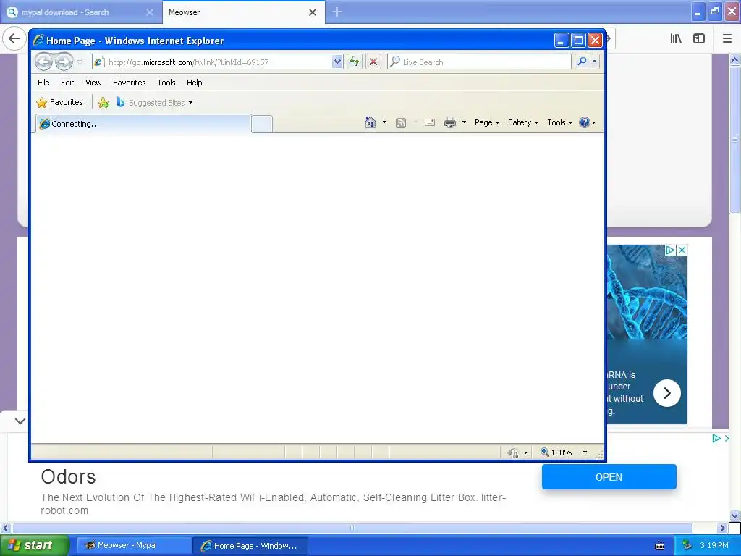Screen dimensions: 741x556
Task: Click the Home house icon
Action: [x=370, y=122]
